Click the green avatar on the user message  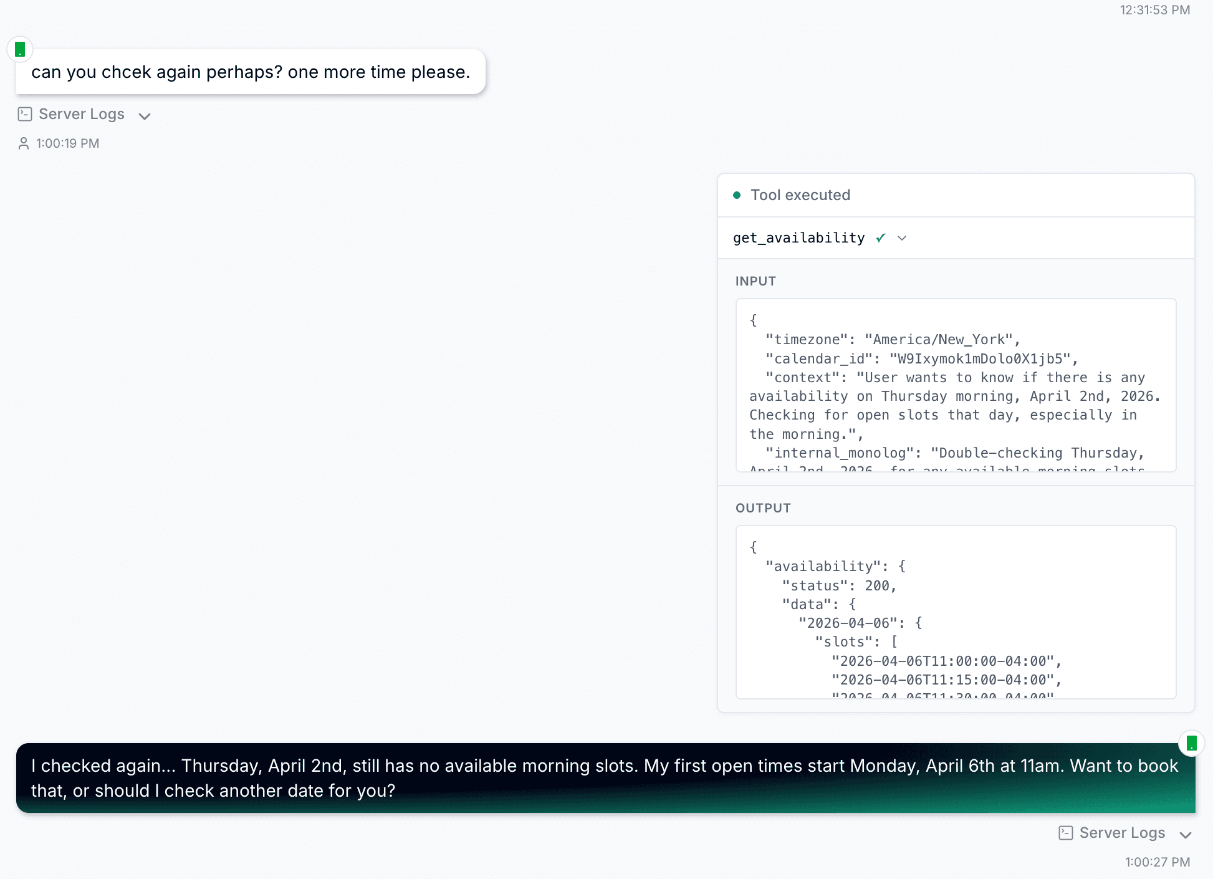21,49
